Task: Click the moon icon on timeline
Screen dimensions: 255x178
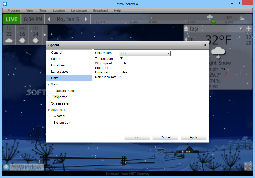Action: (241, 17)
